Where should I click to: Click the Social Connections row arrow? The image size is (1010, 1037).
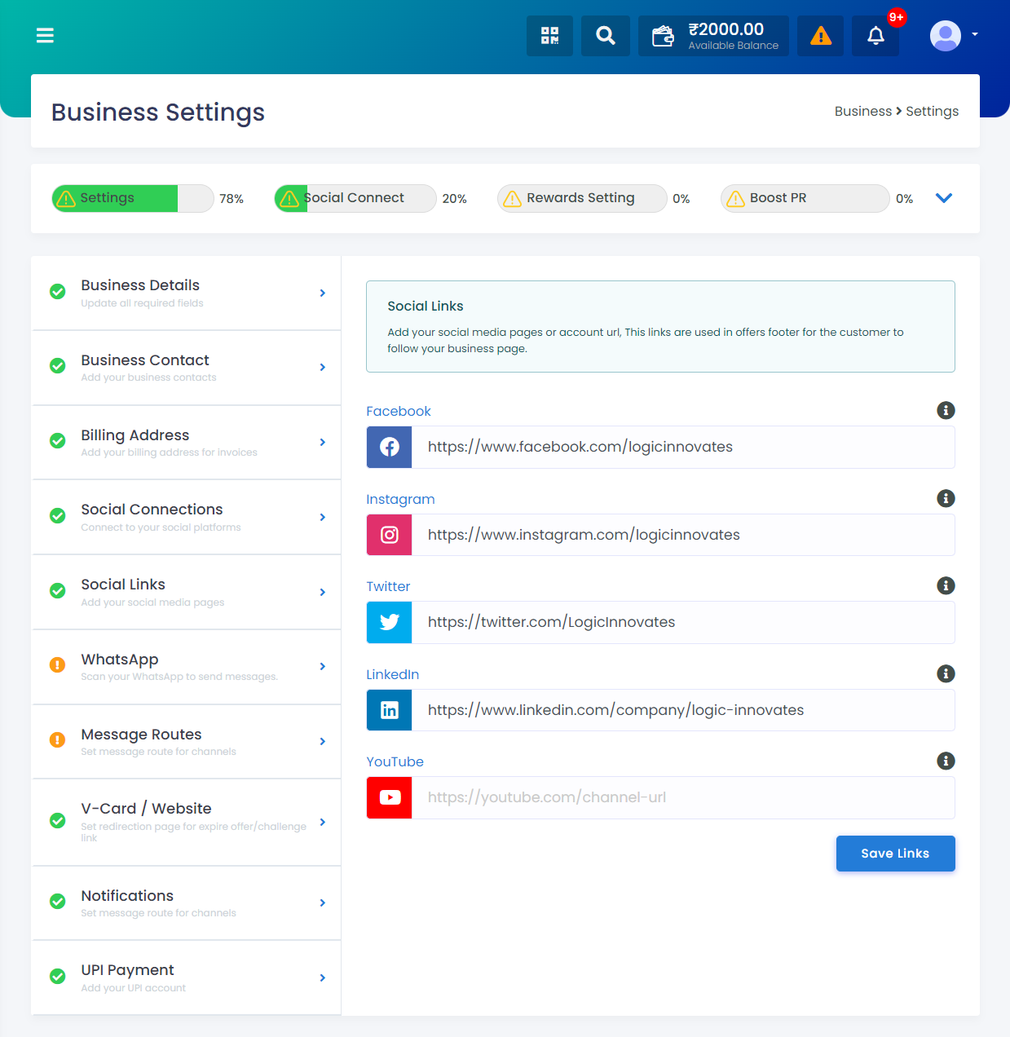(323, 518)
